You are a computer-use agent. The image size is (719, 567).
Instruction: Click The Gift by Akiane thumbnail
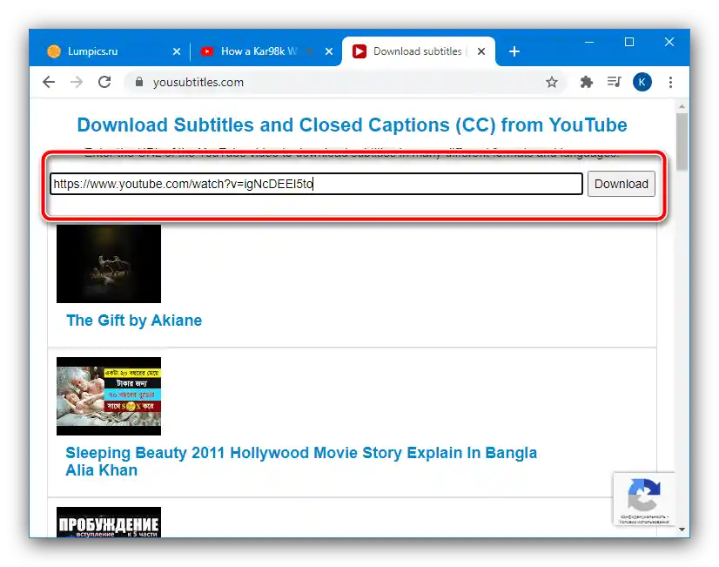[109, 263]
